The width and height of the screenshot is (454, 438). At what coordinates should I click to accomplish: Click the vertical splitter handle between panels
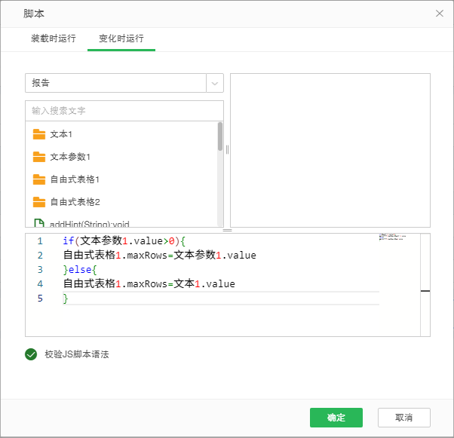pyautogui.click(x=227, y=149)
